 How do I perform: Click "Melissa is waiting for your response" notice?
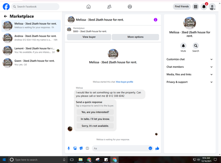(x=113, y=140)
